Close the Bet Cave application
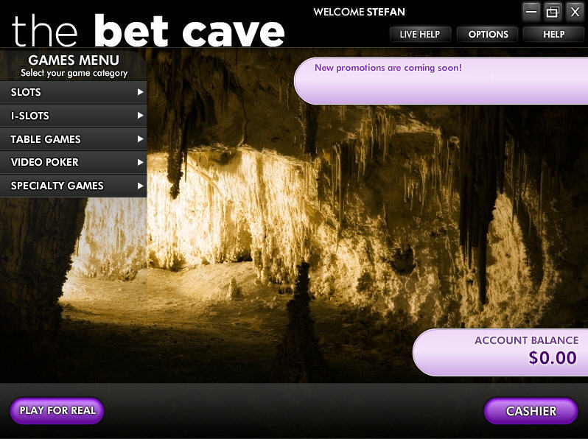Image resolution: width=588 pixels, height=439 pixels. tap(575, 12)
